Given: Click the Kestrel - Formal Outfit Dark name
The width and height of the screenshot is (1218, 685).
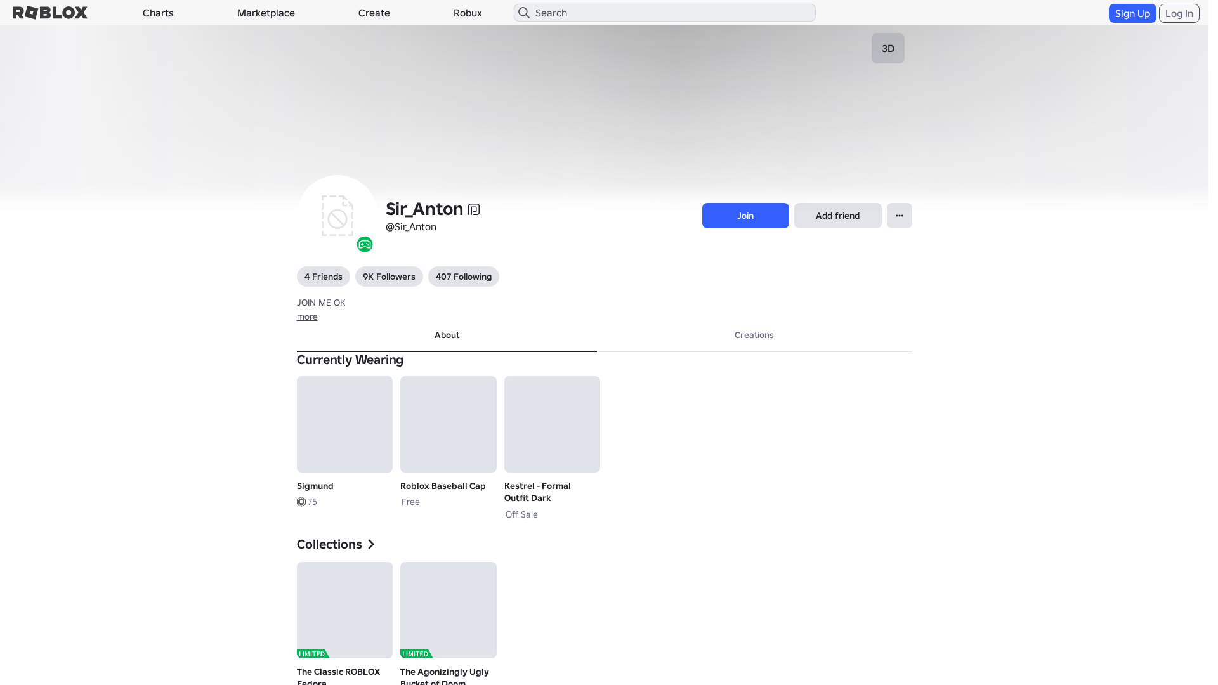Looking at the screenshot, I should coord(537,492).
